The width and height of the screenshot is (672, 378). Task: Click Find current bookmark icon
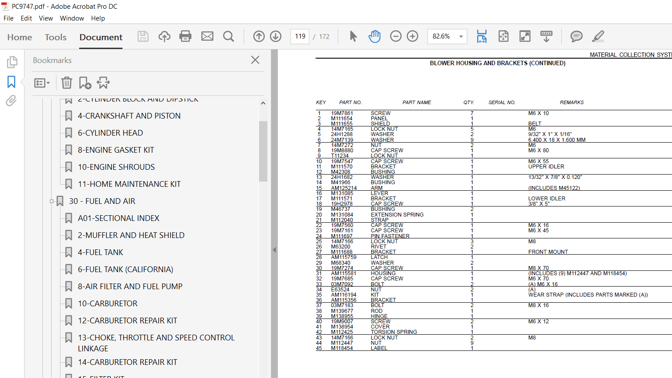(x=104, y=83)
